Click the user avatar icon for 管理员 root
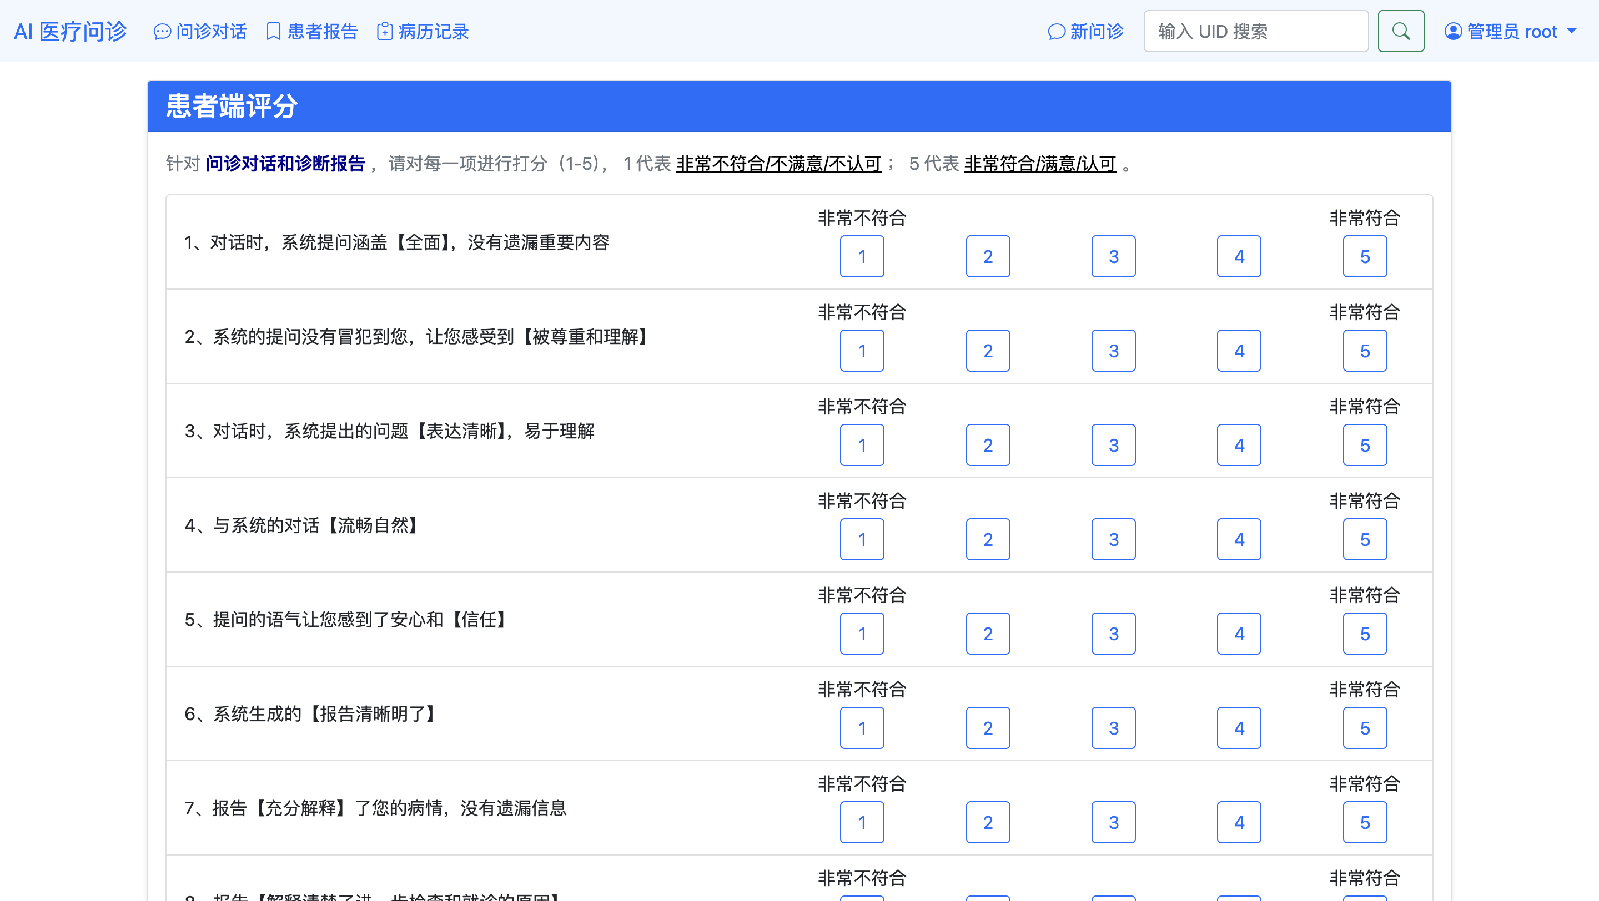 click(1452, 31)
